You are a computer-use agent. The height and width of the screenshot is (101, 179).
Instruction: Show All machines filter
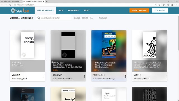91,18
